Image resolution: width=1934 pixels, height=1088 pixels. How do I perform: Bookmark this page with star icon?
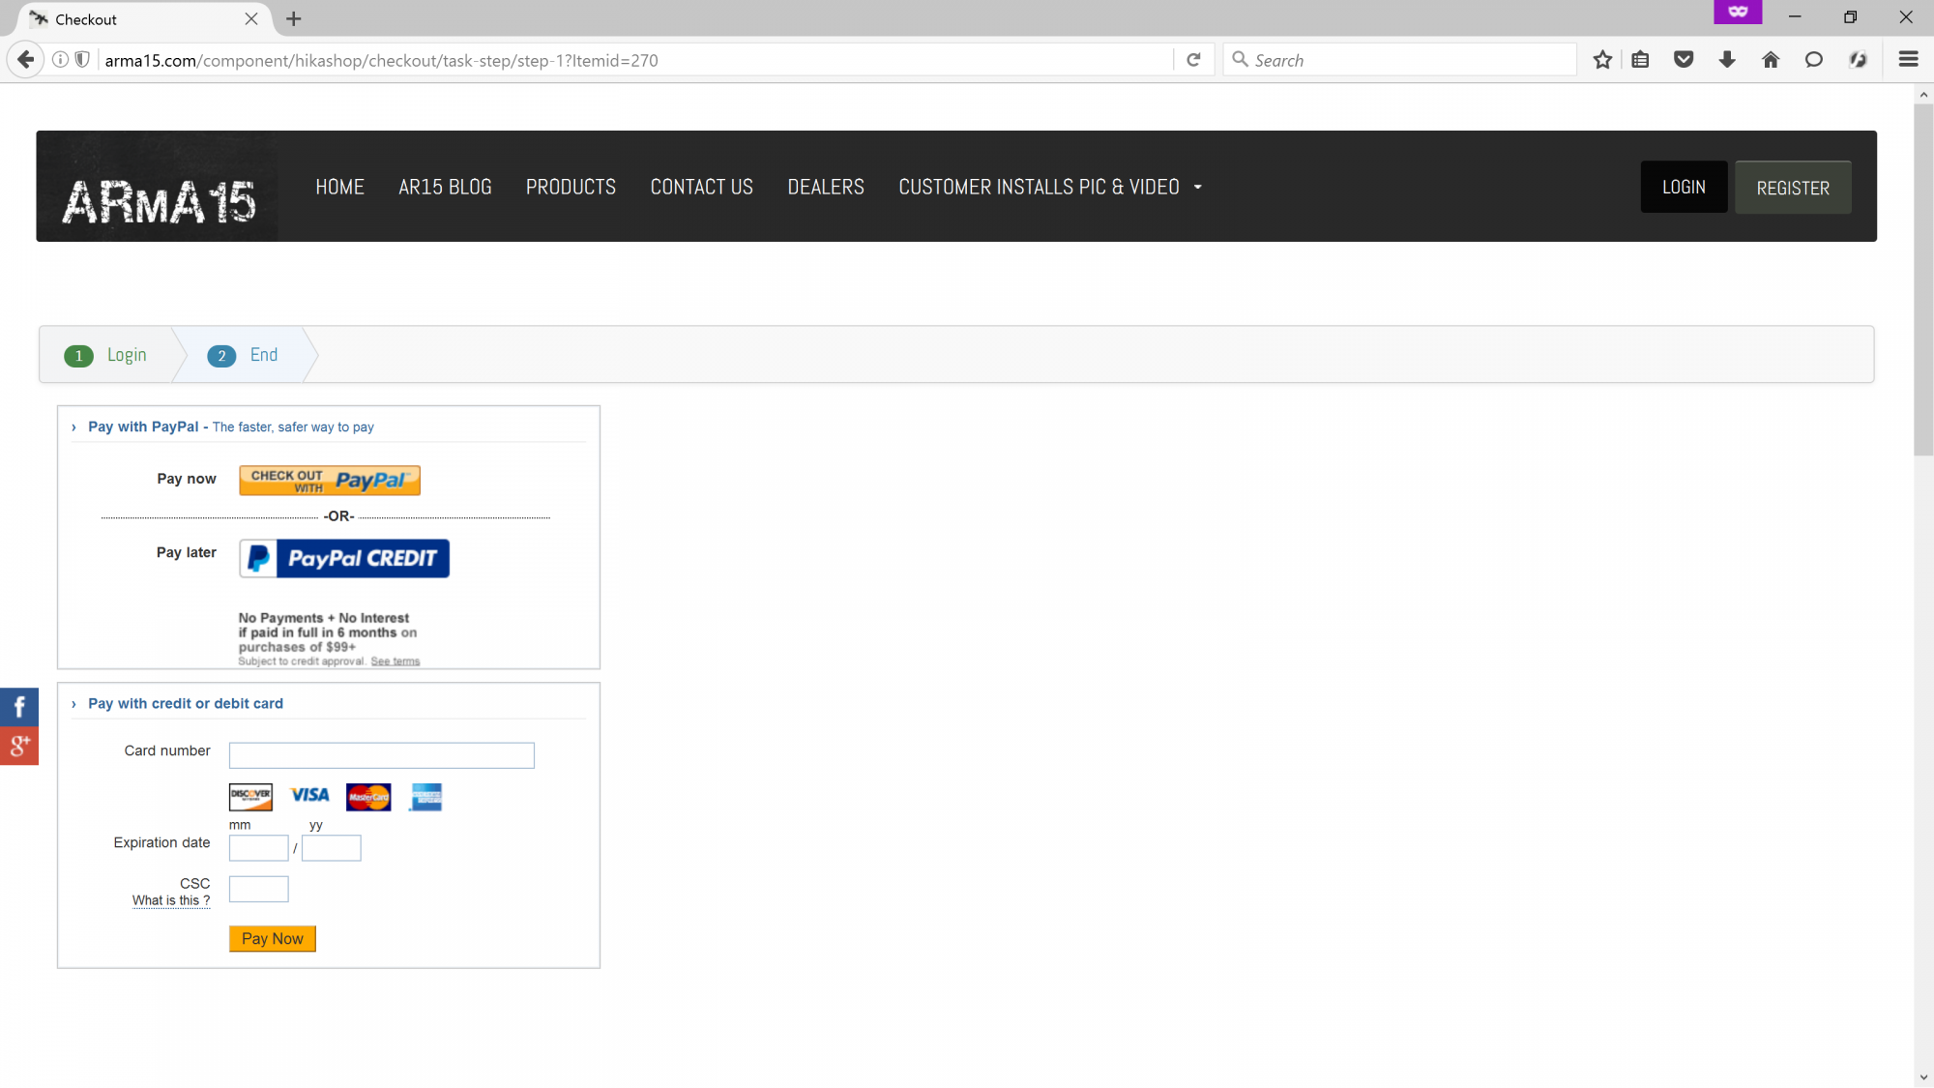[x=1602, y=60]
